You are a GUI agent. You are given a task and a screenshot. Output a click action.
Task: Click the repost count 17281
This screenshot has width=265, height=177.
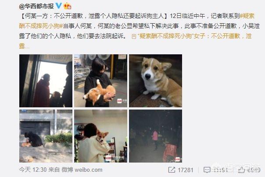186,170
